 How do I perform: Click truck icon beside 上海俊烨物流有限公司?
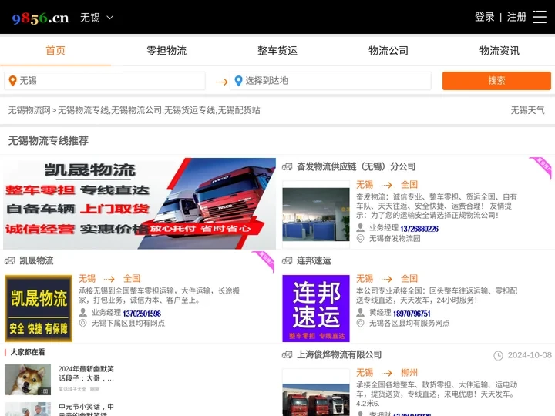(287, 355)
